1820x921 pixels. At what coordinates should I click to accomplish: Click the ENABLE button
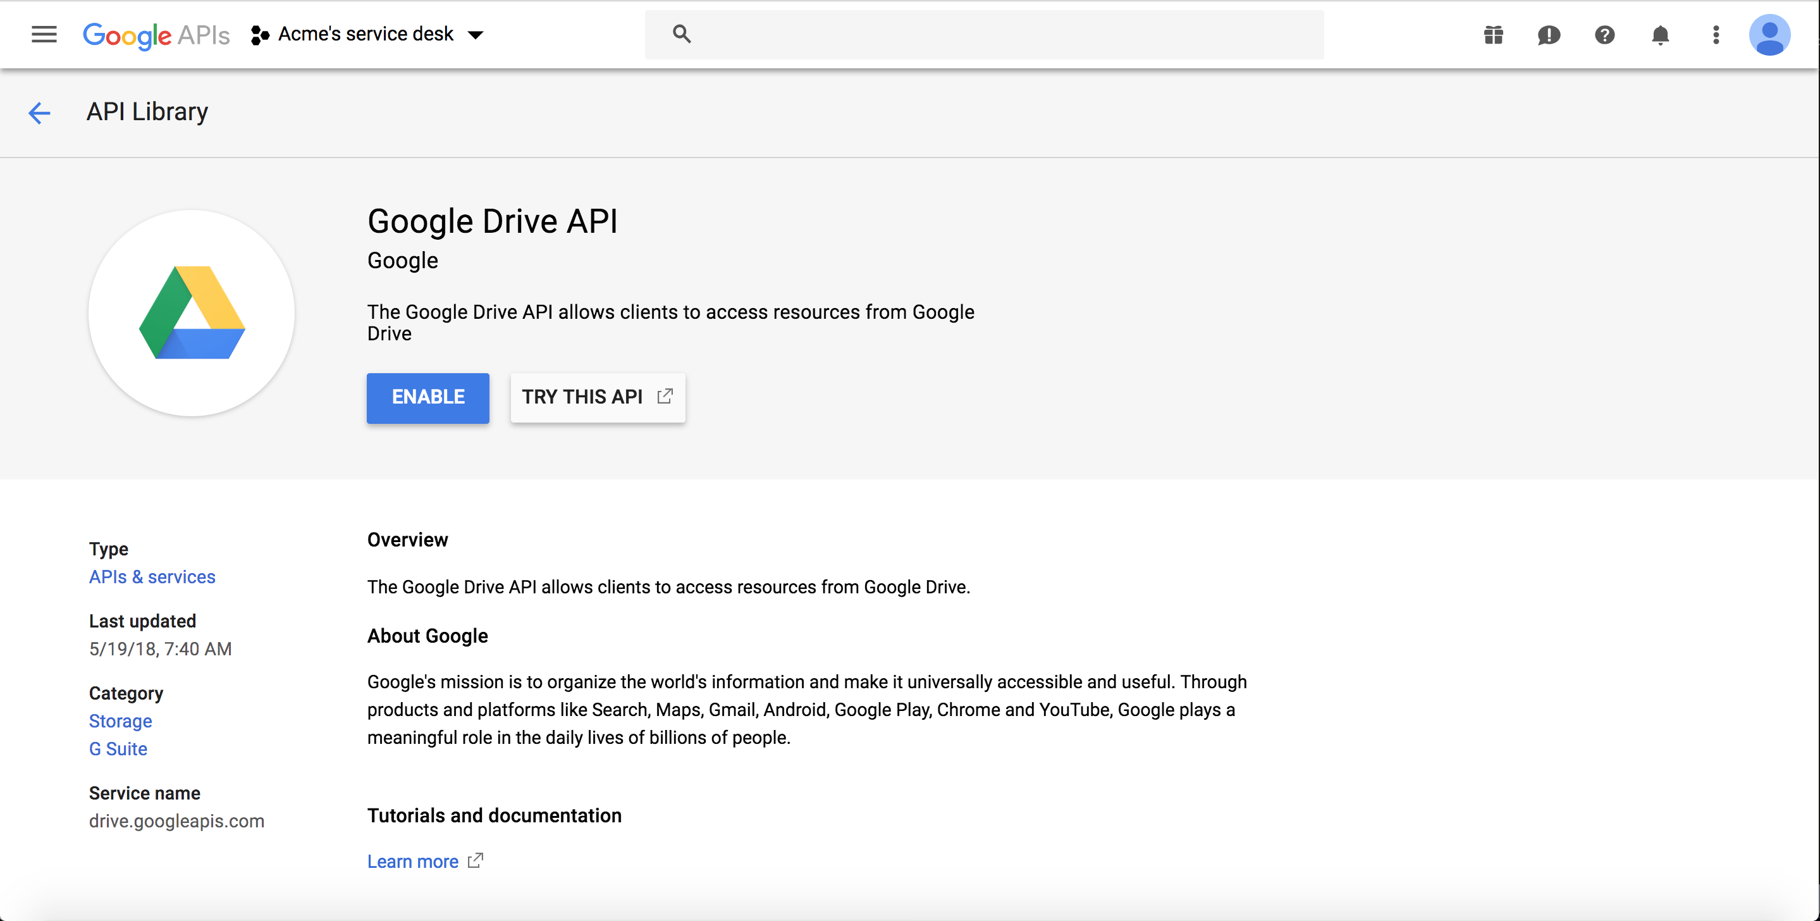coord(427,397)
